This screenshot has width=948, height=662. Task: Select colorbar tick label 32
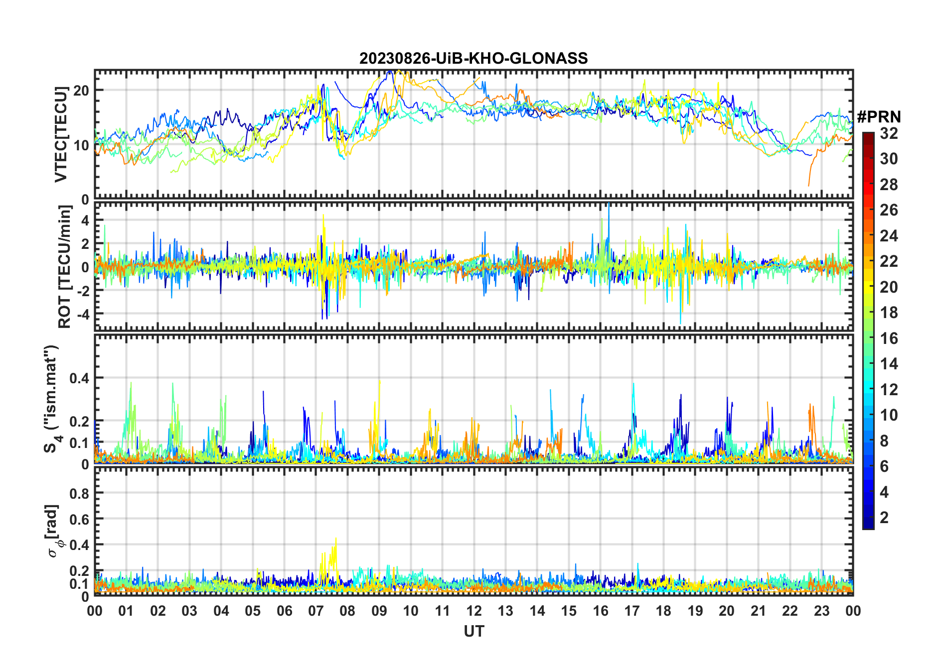click(889, 133)
